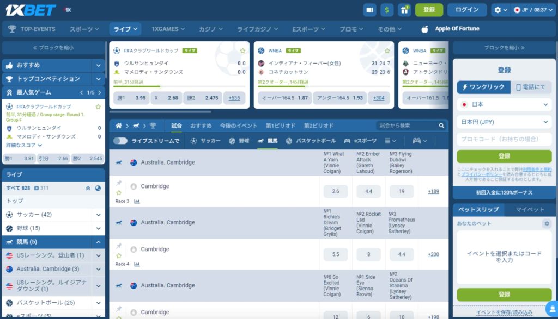The width and height of the screenshot is (558, 319).
Task: Show previous popular game arrow
Action: coord(82,92)
